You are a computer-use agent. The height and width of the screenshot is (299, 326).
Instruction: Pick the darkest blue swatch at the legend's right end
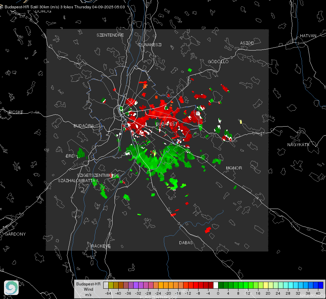(321, 285)
